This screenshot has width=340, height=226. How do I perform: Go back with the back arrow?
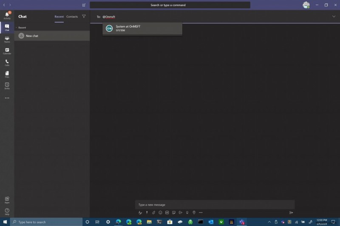(4, 5)
